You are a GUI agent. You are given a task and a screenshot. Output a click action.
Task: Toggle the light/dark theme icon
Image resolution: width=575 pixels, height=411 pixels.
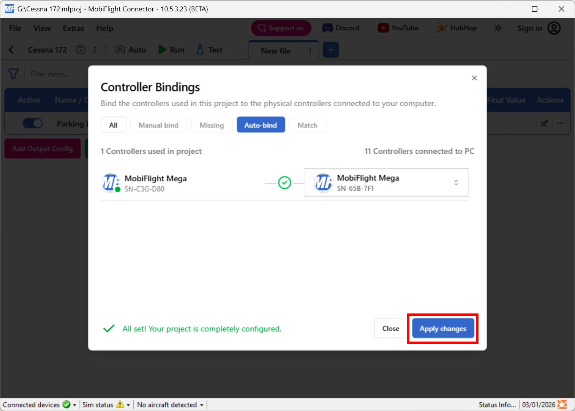(498, 28)
